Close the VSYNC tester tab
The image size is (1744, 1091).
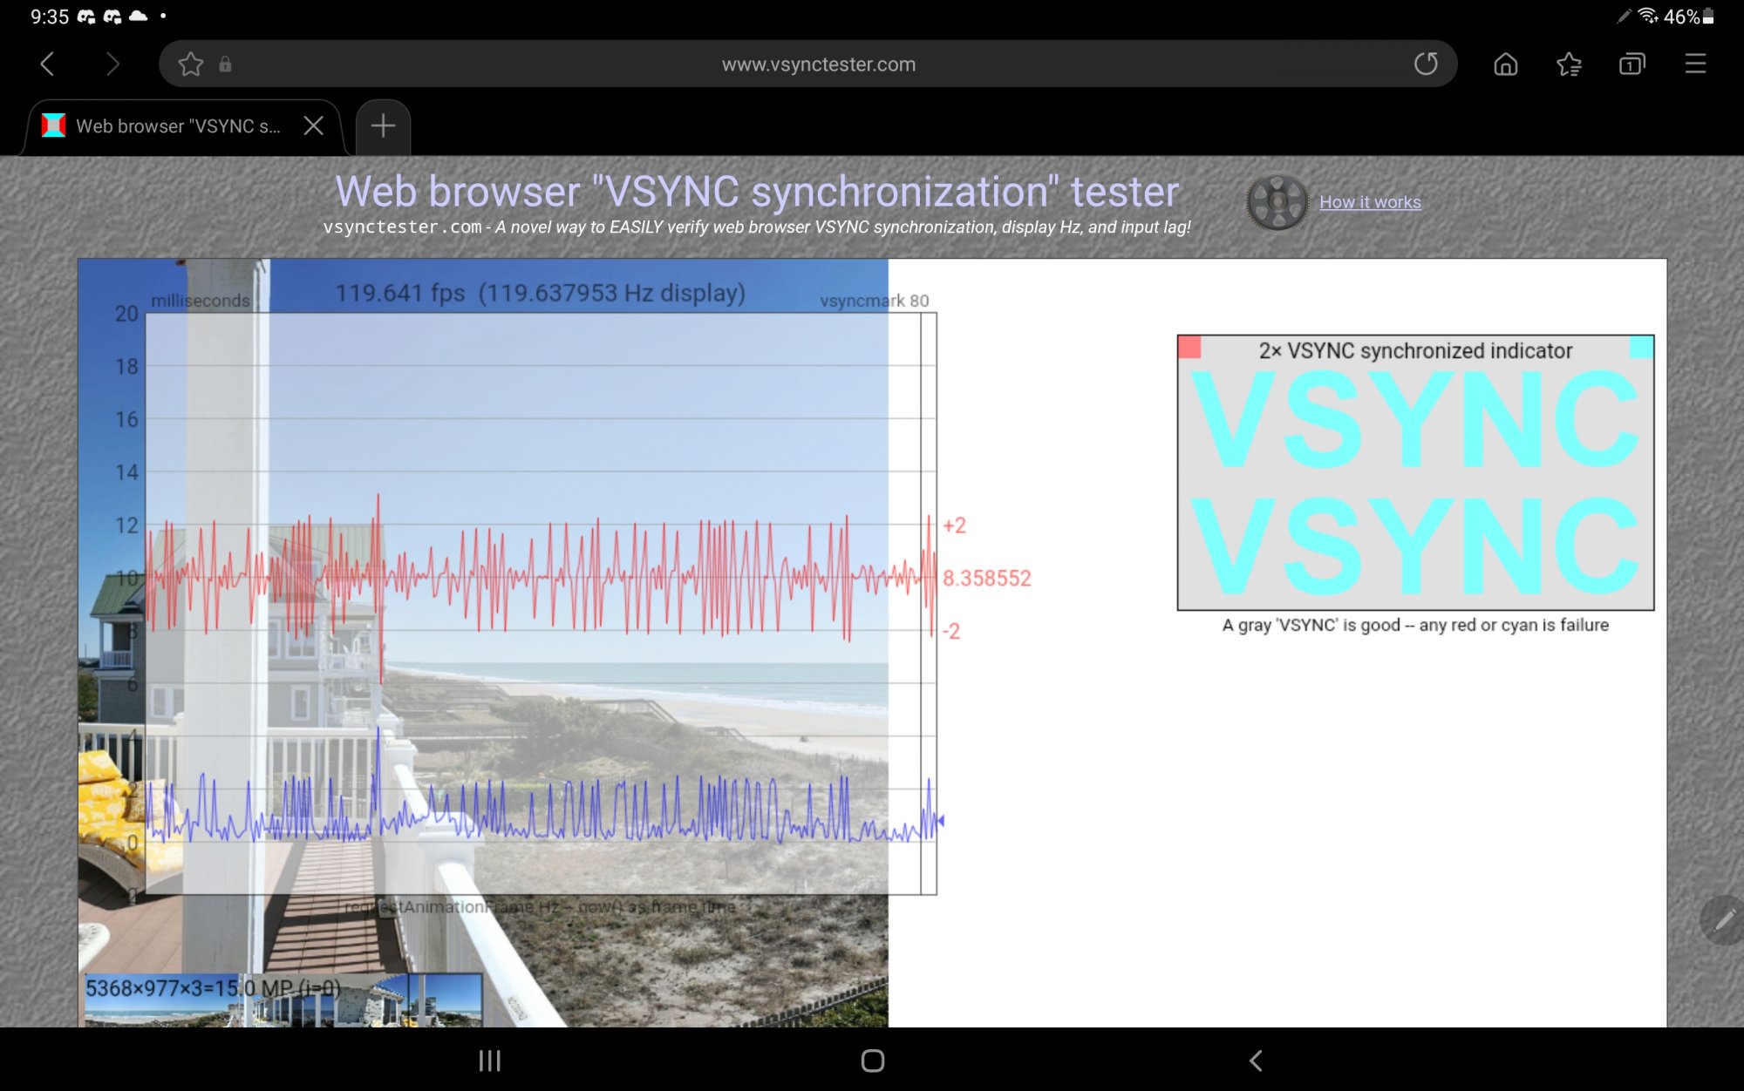coord(314,125)
